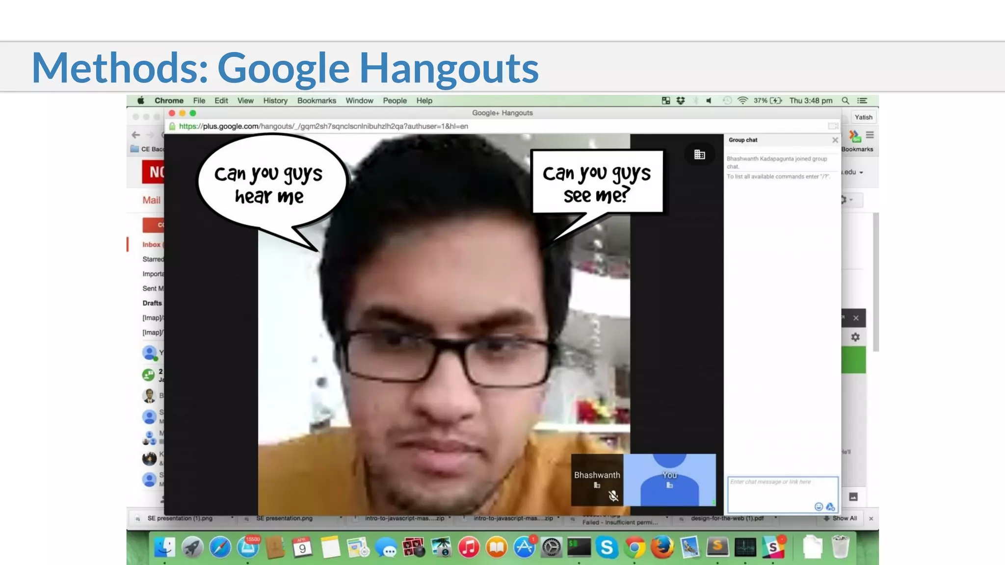Viewport: 1005px width, 565px height.
Task: Click the layout icon over the video
Action: (x=699, y=154)
